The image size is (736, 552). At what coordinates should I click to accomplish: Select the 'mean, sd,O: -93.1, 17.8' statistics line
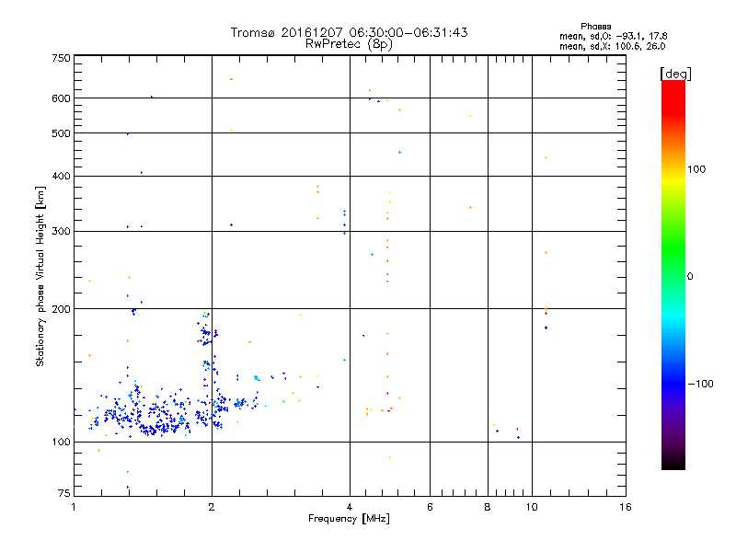click(x=613, y=36)
